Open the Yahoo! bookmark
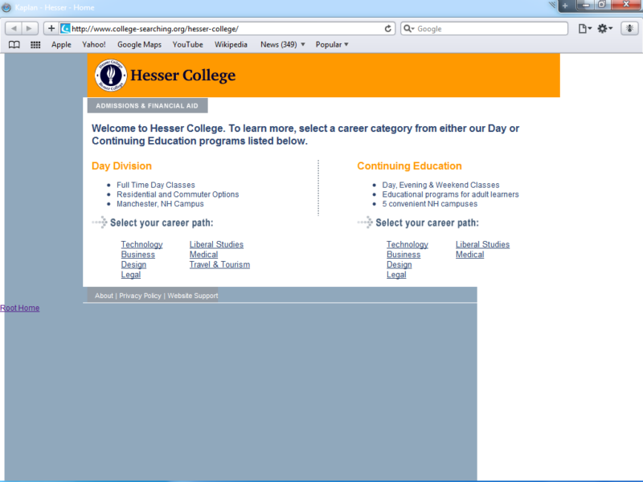 (94, 45)
